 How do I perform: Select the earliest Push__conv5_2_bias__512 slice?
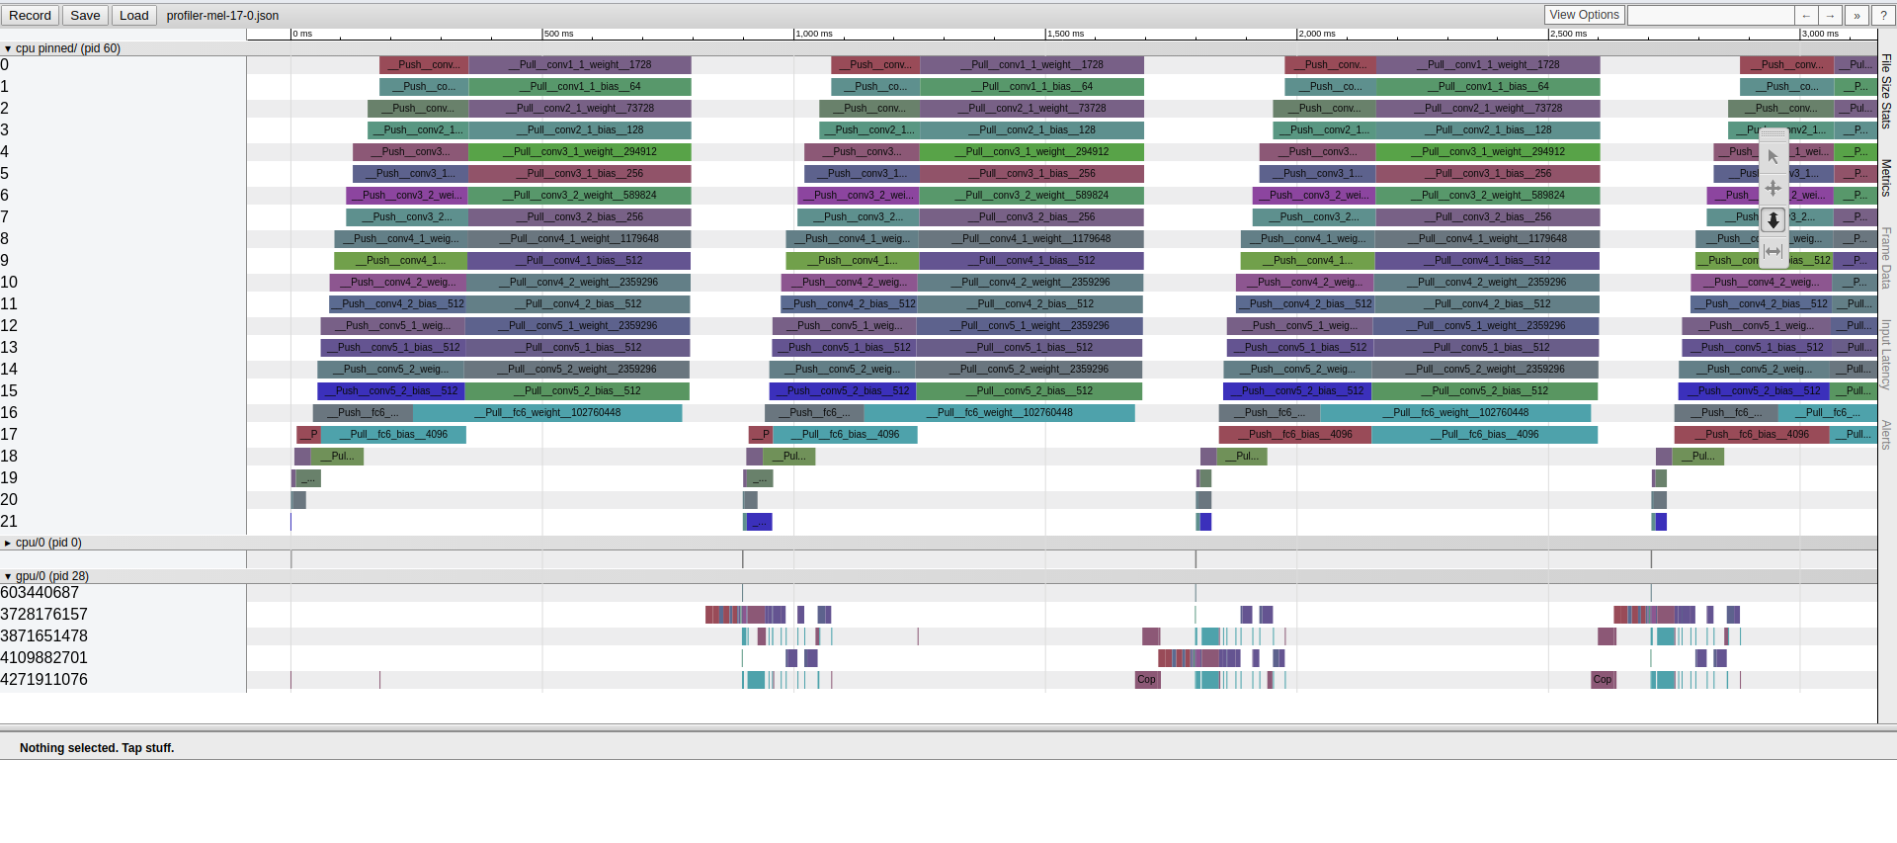391,391
